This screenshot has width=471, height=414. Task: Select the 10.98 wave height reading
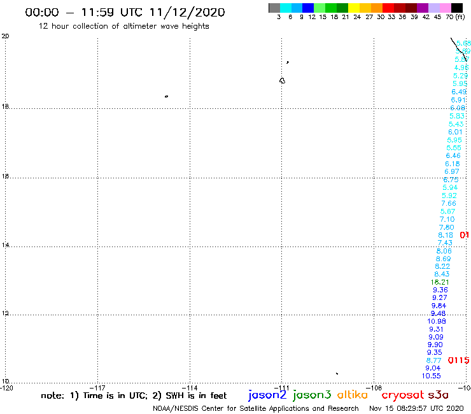pyautogui.click(x=437, y=322)
